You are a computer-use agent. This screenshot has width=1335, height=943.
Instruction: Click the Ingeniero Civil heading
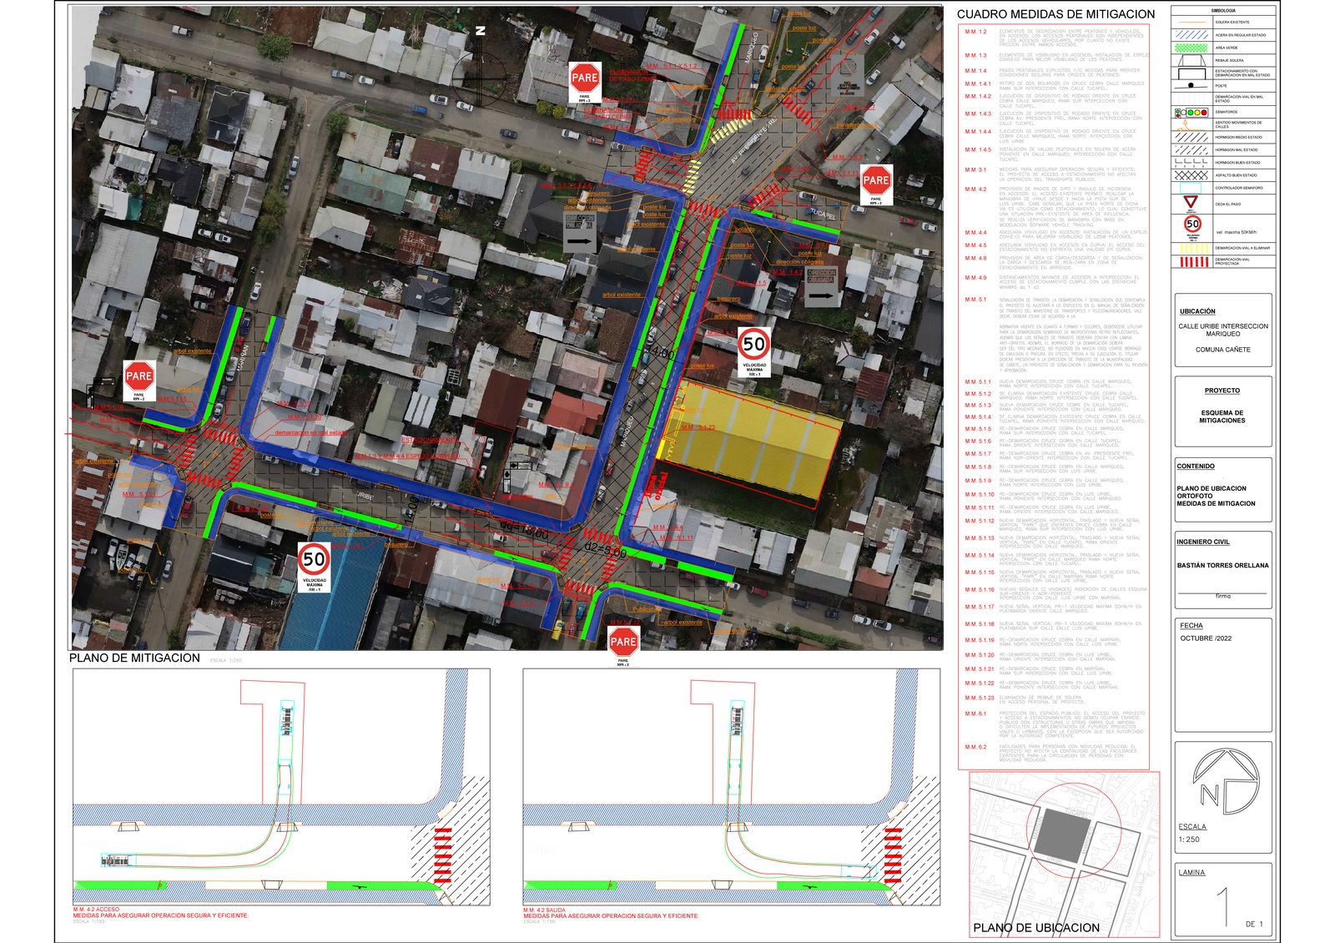click(x=1203, y=542)
